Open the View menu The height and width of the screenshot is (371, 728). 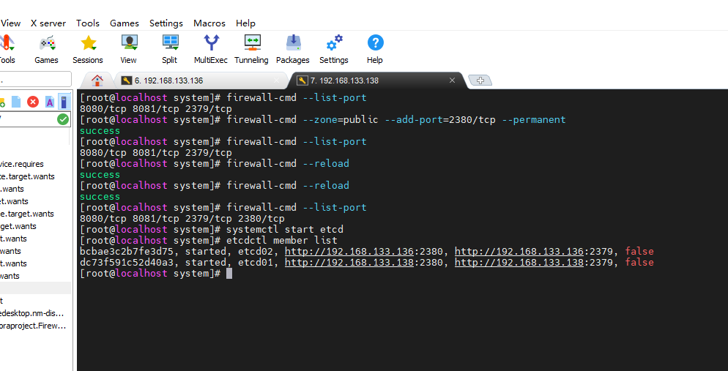tap(11, 23)
